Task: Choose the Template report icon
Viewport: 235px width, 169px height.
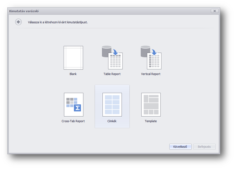Action: pos(151,104)
